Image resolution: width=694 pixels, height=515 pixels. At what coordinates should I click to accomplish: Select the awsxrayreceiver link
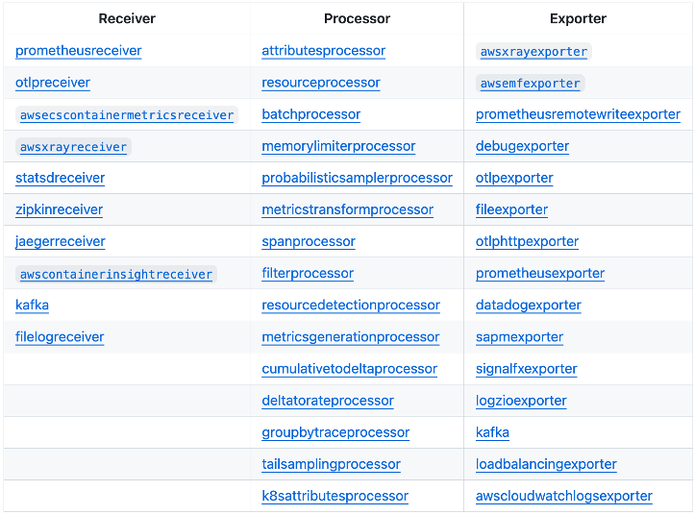[x=73, y=147]
